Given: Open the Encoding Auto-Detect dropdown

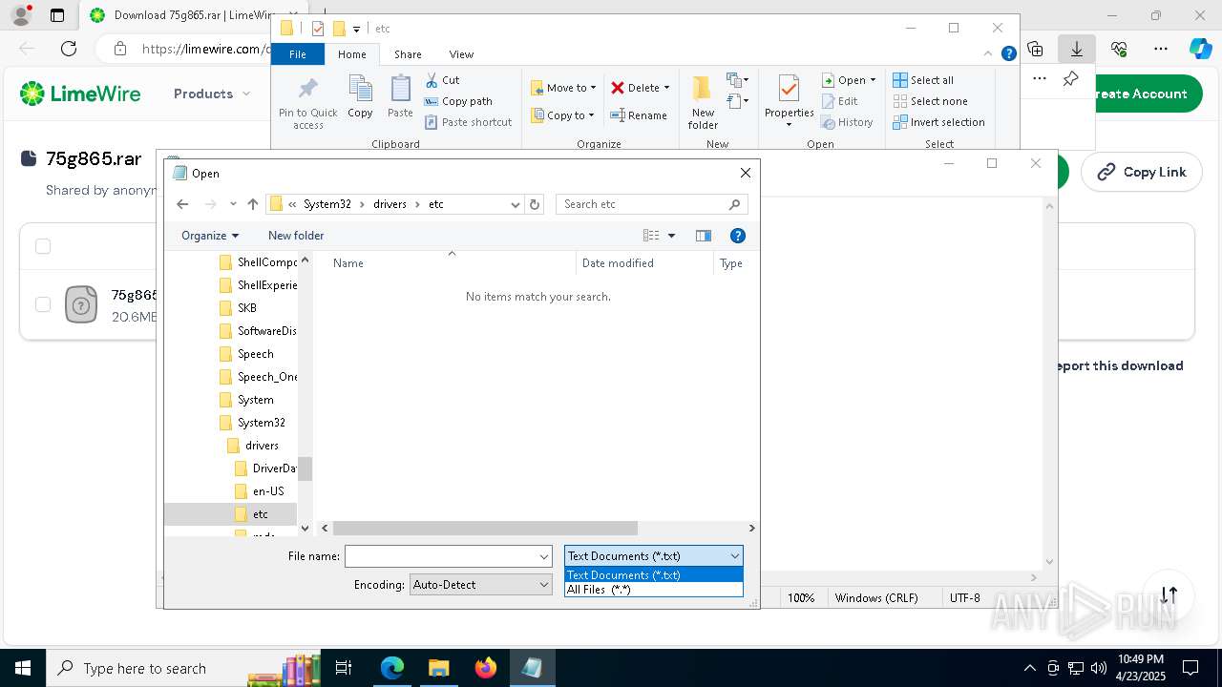Looking at the screenshot, I should [x=481, y=585].
